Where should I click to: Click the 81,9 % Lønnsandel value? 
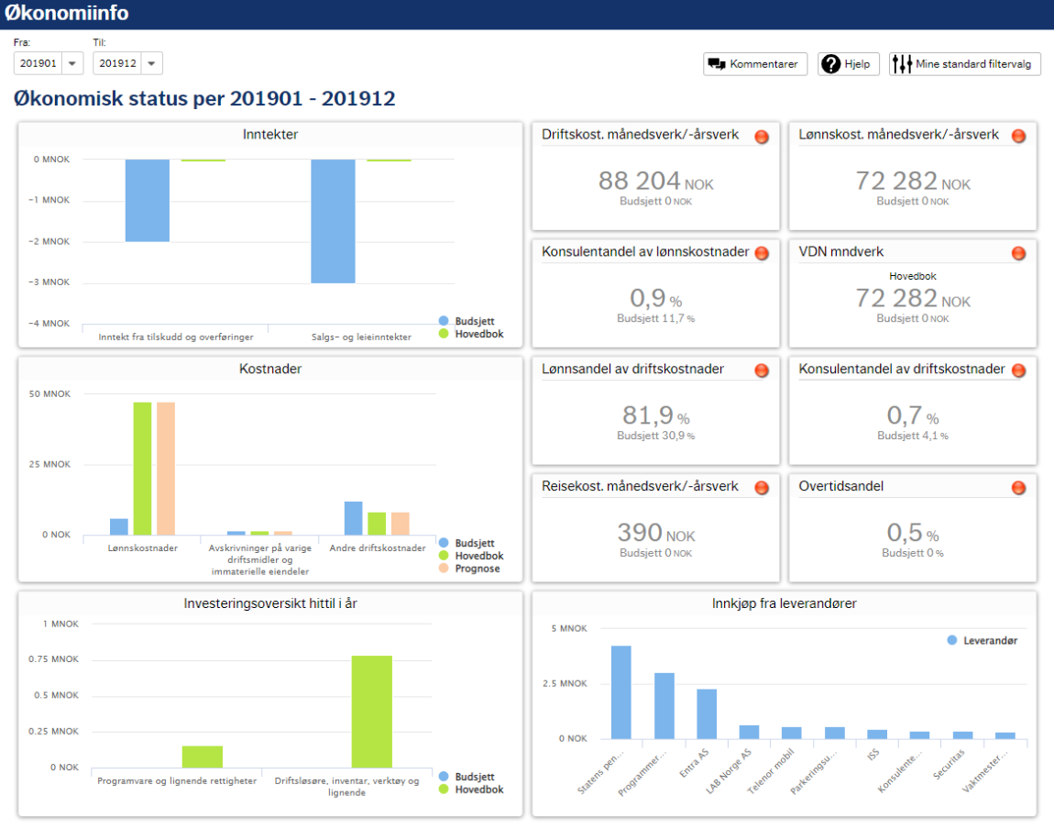[x=655, y=415]
